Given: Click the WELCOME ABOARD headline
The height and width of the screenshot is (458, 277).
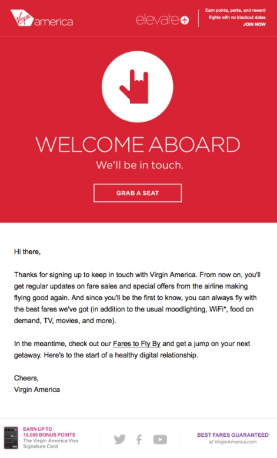Looking at the screenshot, I should tap(138, 145).
